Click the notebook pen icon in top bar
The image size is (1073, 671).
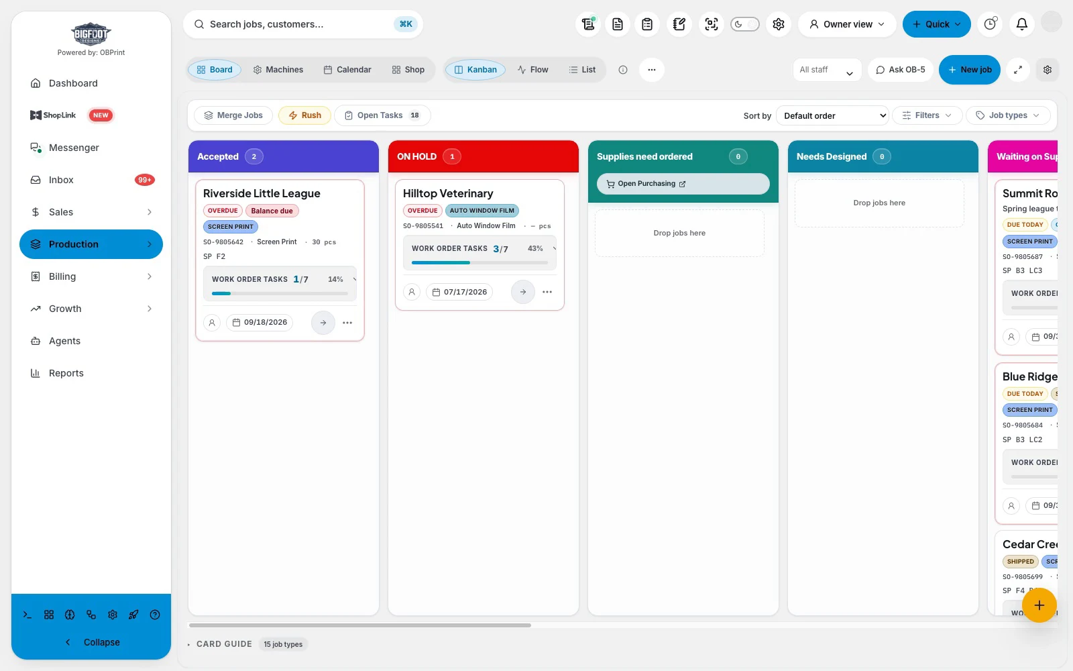tap(679, 24)
